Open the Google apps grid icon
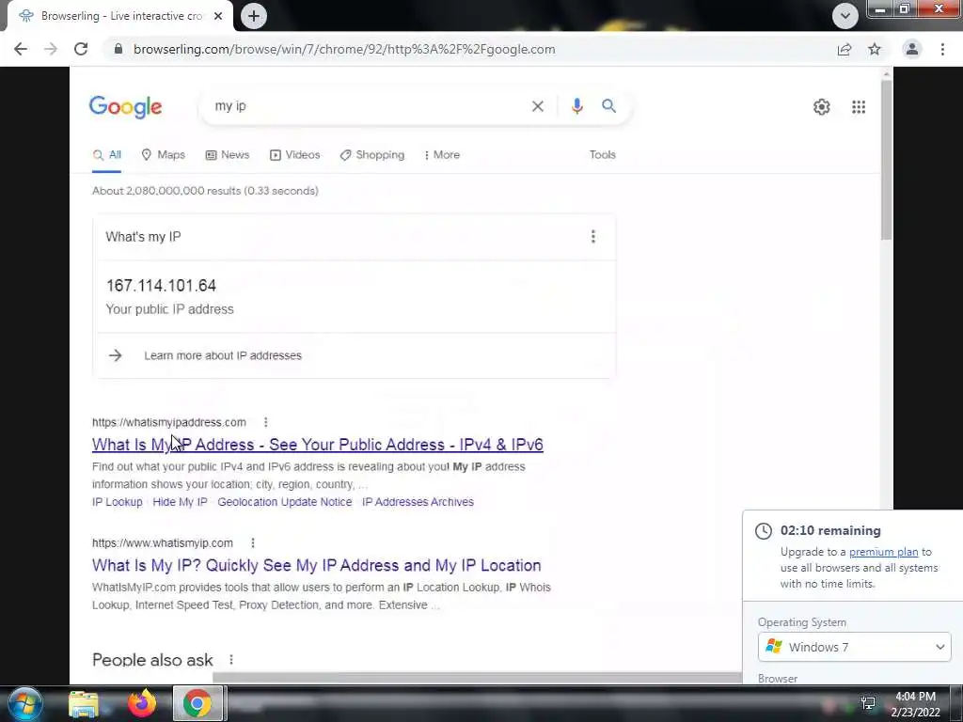This screenshot has height=722, width=963. 859,107
